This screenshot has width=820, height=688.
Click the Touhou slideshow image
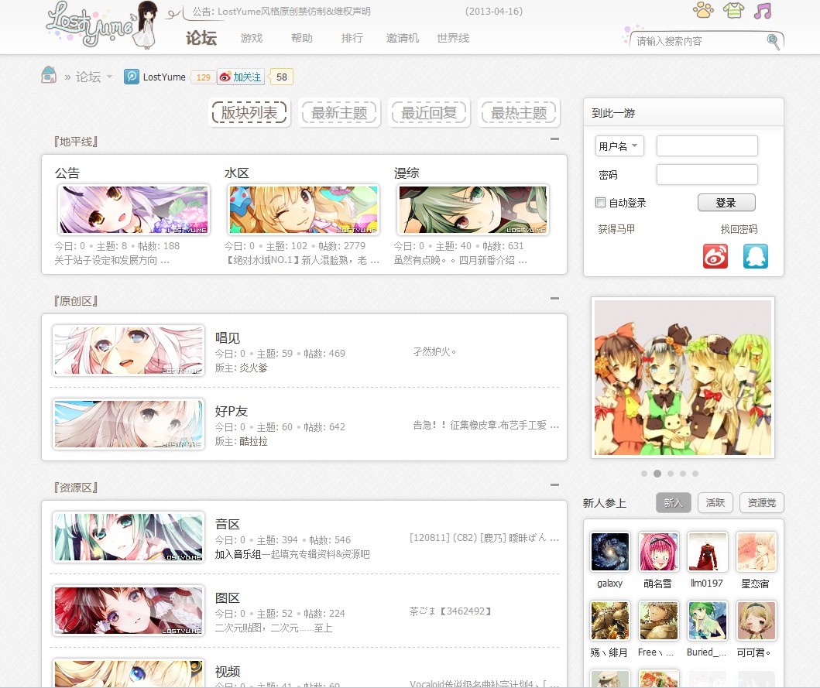683,378
